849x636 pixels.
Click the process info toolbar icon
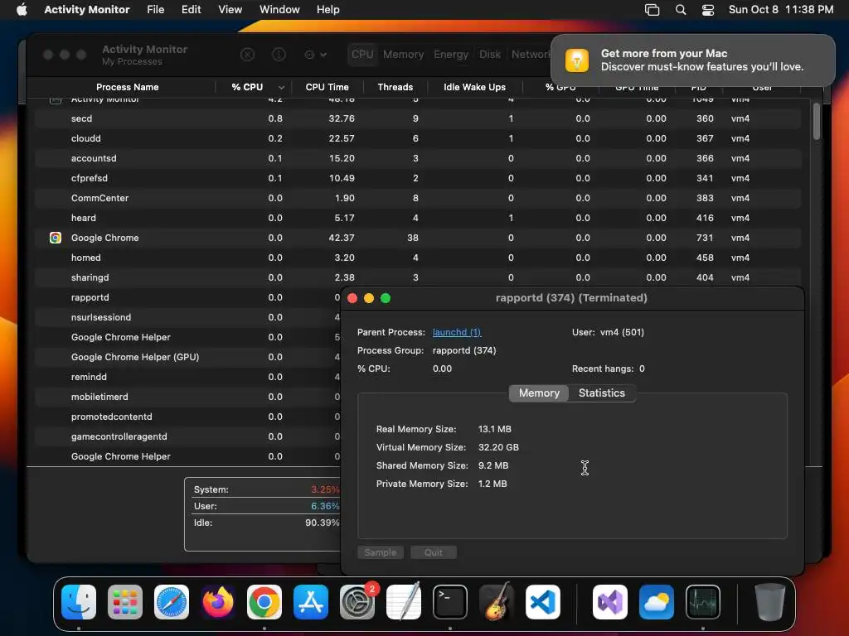279,55
